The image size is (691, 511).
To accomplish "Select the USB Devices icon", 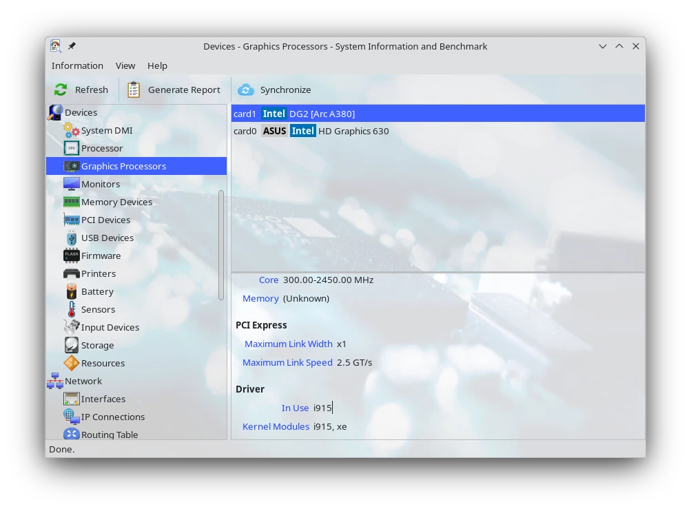I will pyautogui.click(x=72, y=238).
